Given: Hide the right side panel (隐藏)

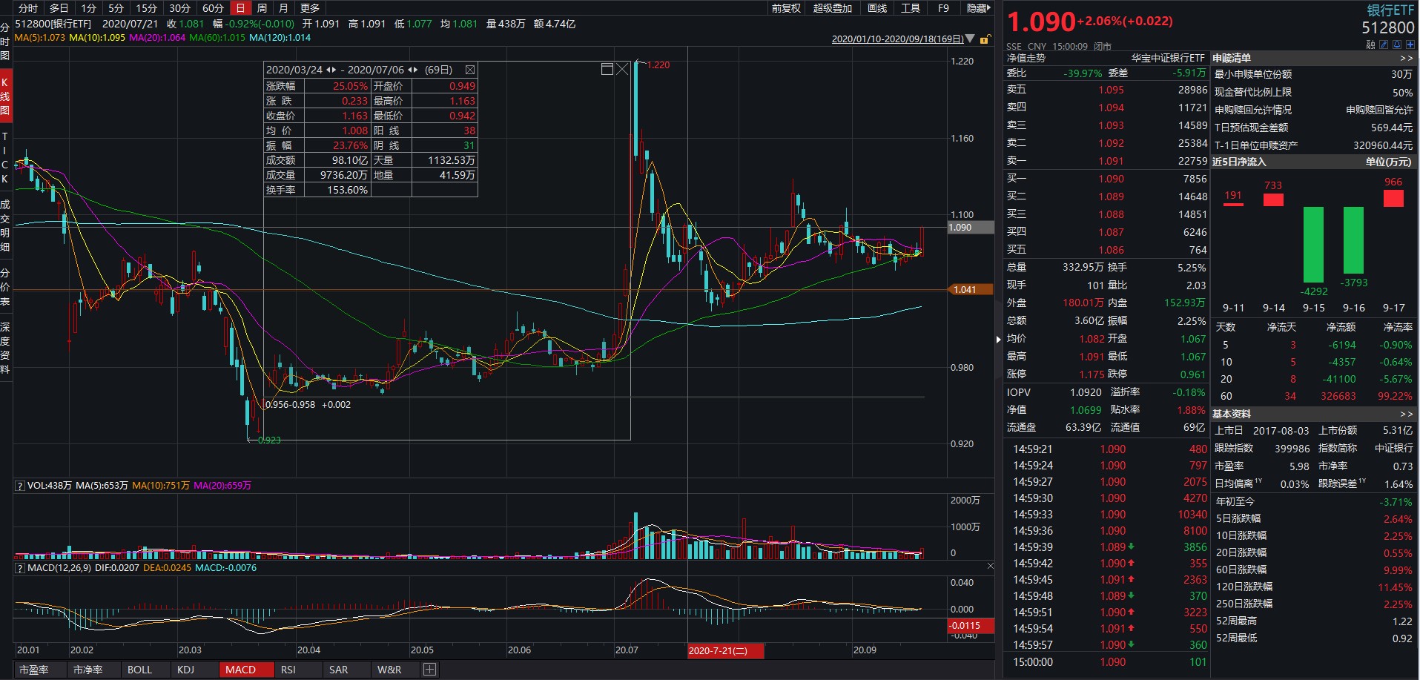Looking at the screenshot, I should click(978, 8).
